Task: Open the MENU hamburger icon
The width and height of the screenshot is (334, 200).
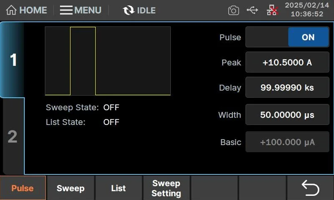Action: tap(66, 10)
